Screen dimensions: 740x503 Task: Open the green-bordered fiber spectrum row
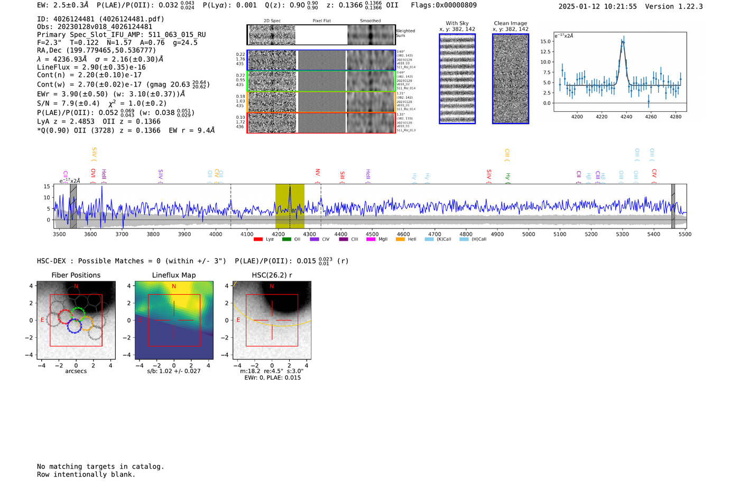coord(321,81)
